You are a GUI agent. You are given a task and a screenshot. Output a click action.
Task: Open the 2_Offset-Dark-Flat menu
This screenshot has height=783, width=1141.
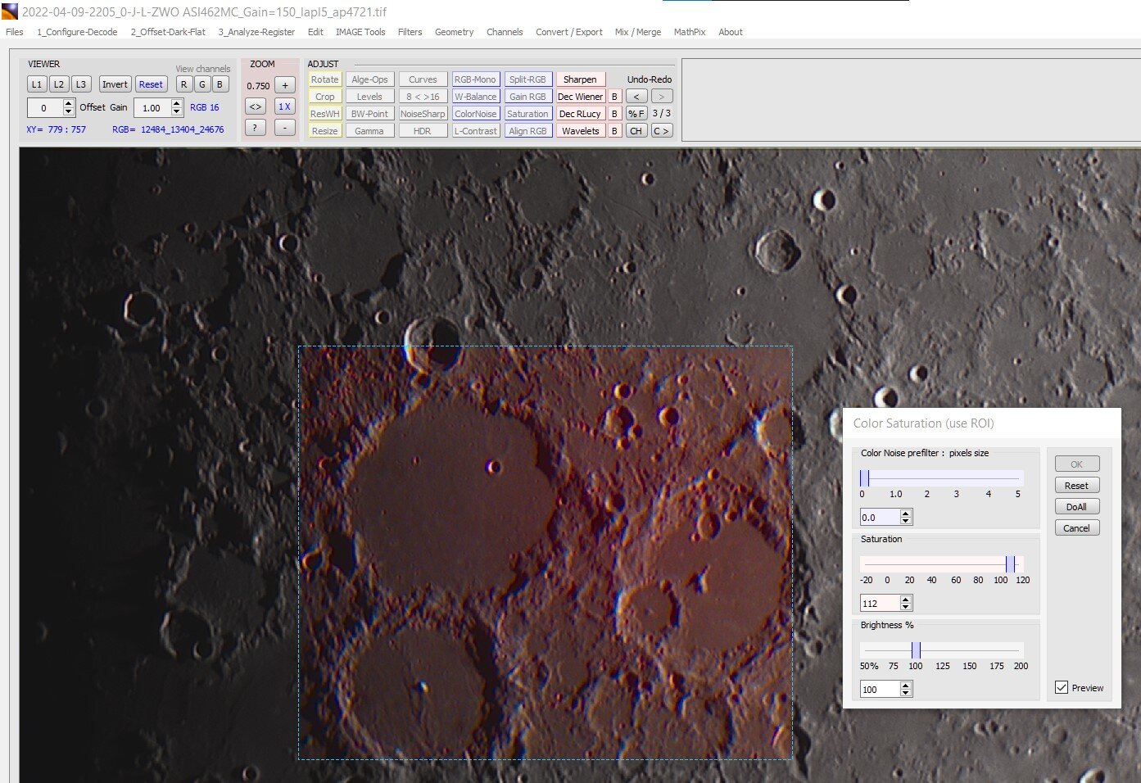coord(168,32)
